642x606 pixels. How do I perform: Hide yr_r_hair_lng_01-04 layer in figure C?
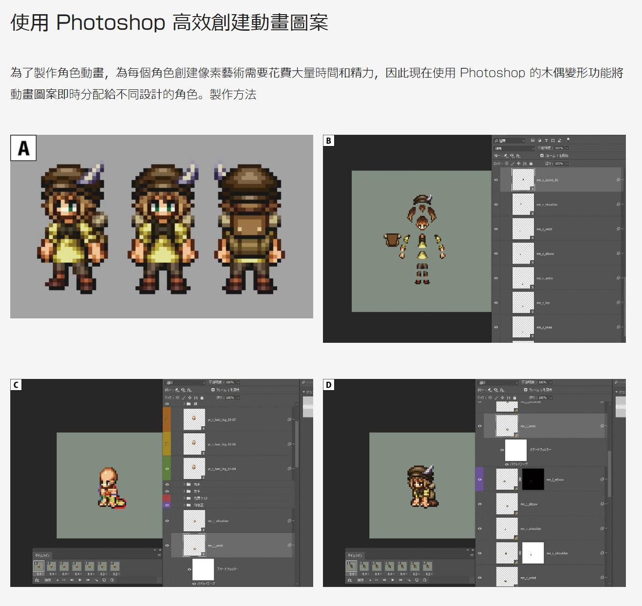167,469
